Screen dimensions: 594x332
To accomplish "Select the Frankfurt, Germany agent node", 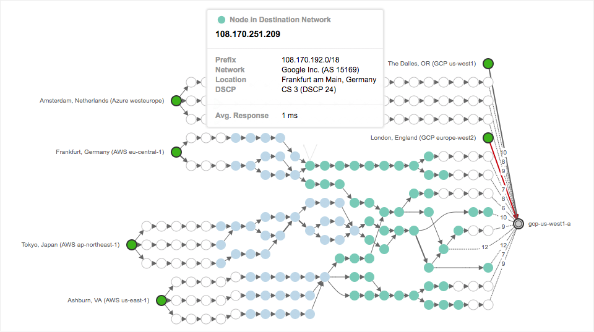I will coord(176,151).
